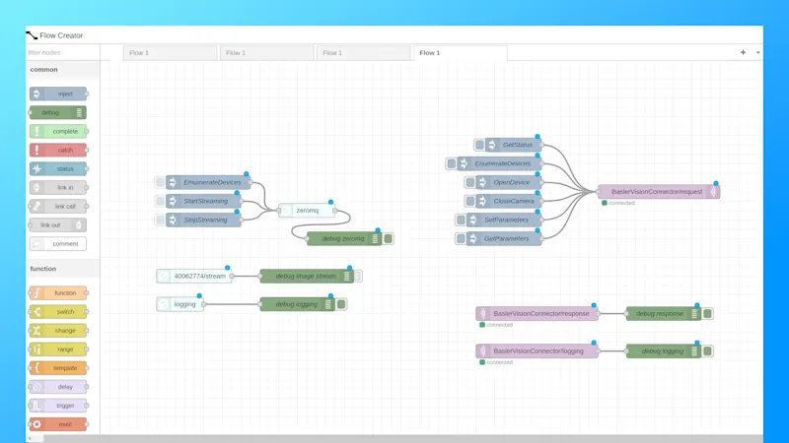The width and height of the screenshot is (789, 443).
Task: Pick the catch node from the palette
Action: click(58, 151)
